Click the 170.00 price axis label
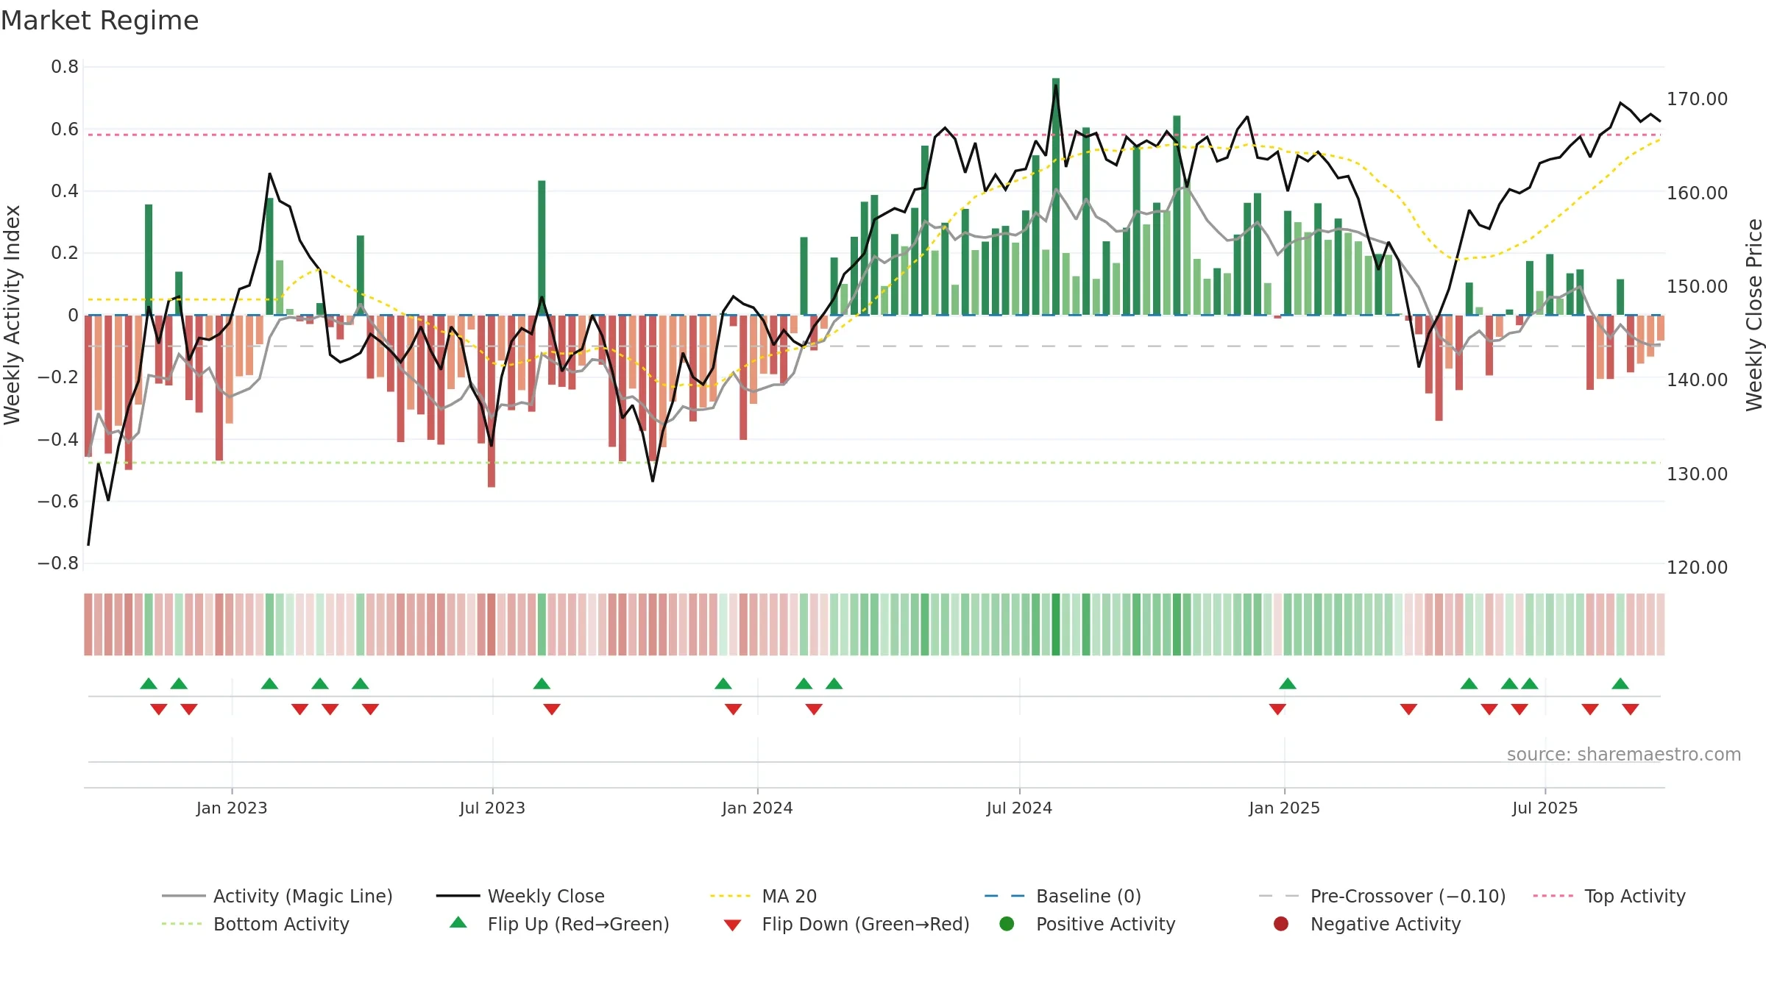This screenshot has height=993, width=1766. [1697, 99]
